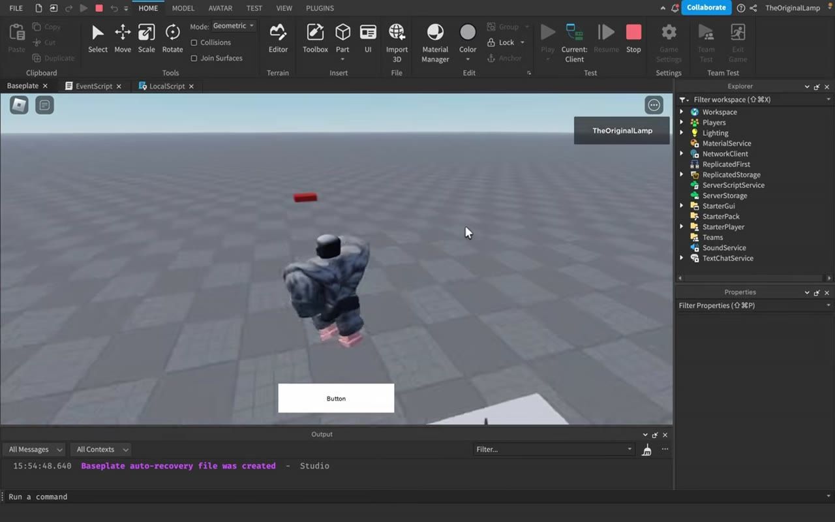
Task: Pick the Select tool
Action: click(x=98, y=39)
